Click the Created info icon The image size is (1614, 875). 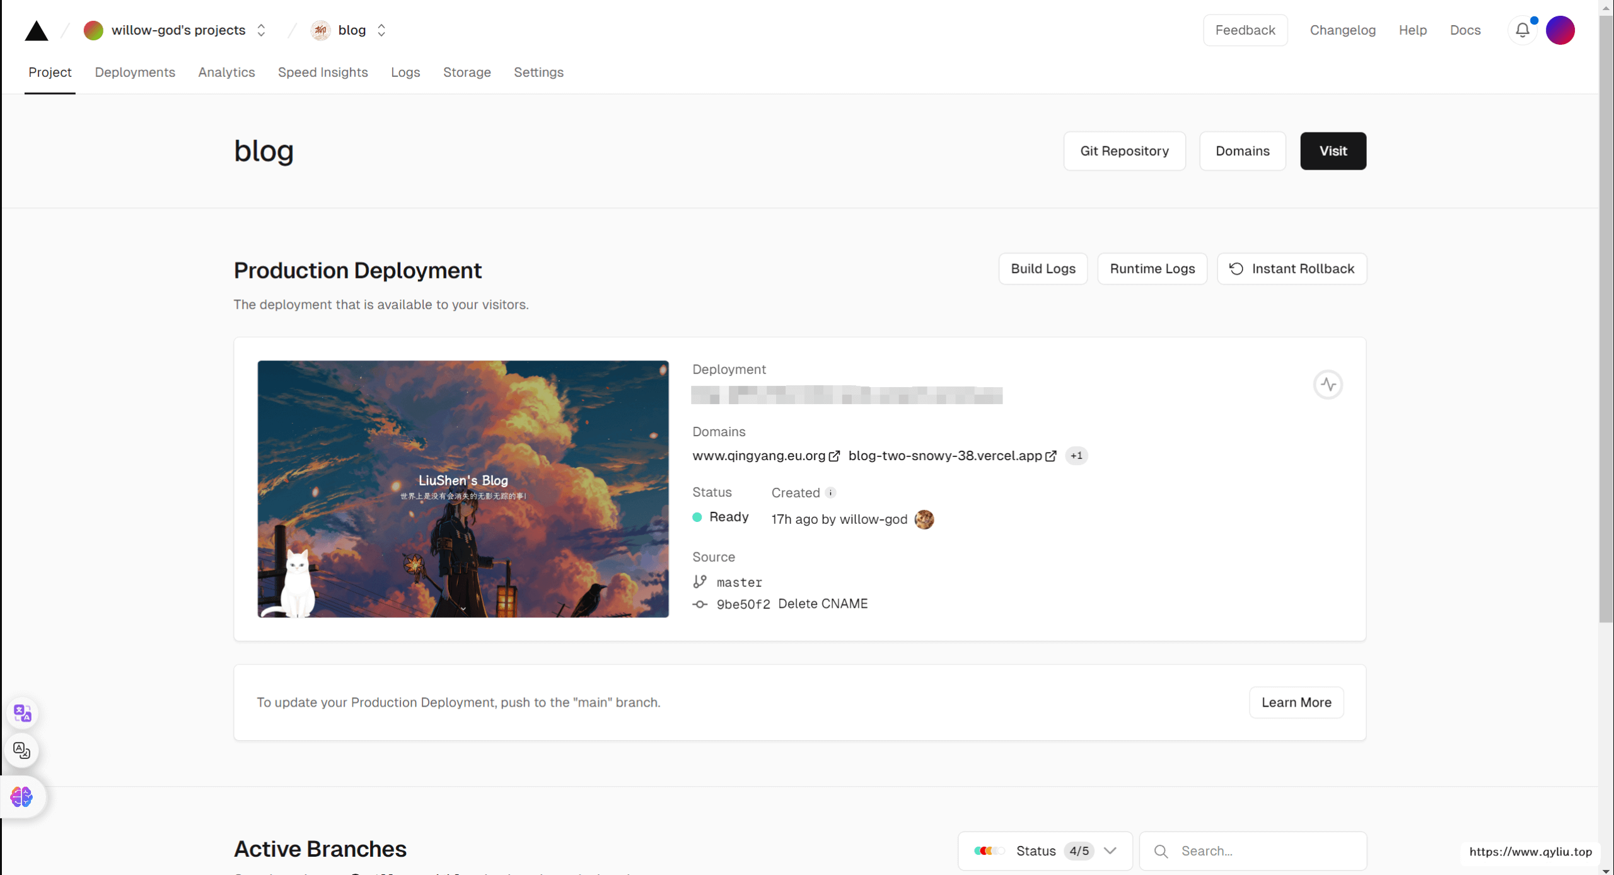(830, 493)
